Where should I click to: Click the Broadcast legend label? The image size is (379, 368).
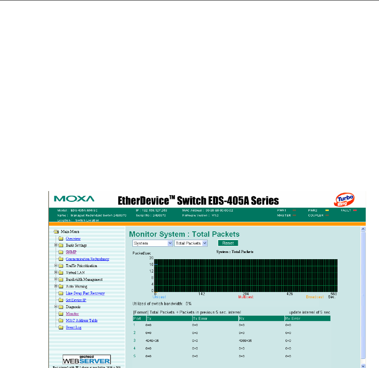pos(315,297)
